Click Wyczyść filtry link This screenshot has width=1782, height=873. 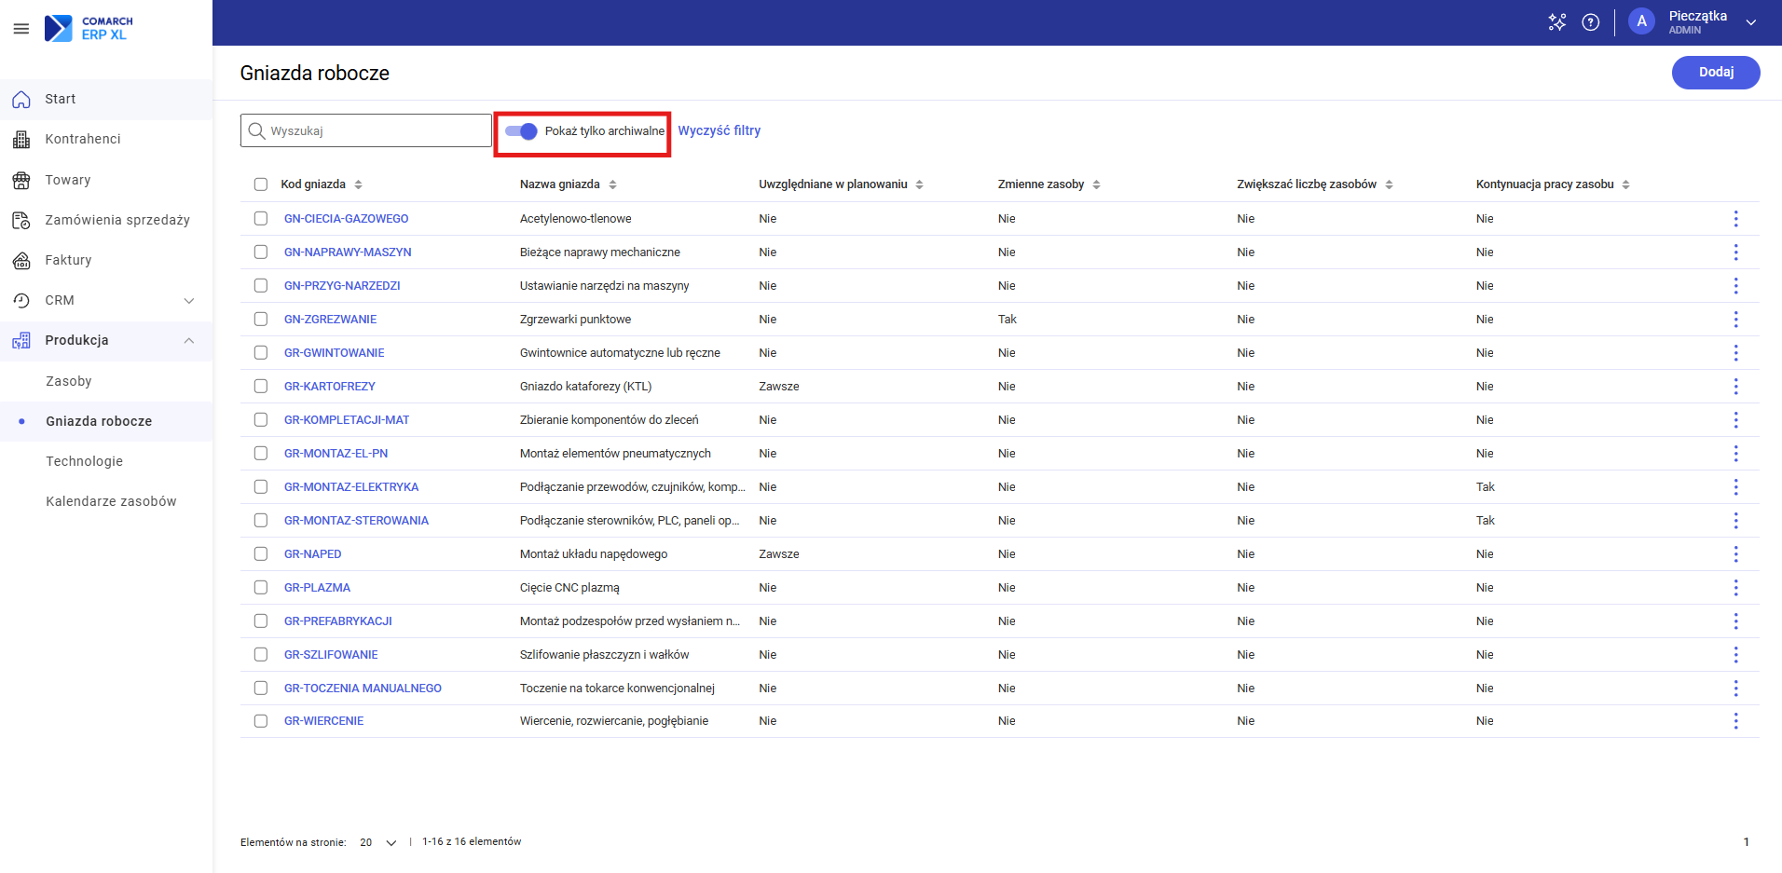tap(719, 130)
